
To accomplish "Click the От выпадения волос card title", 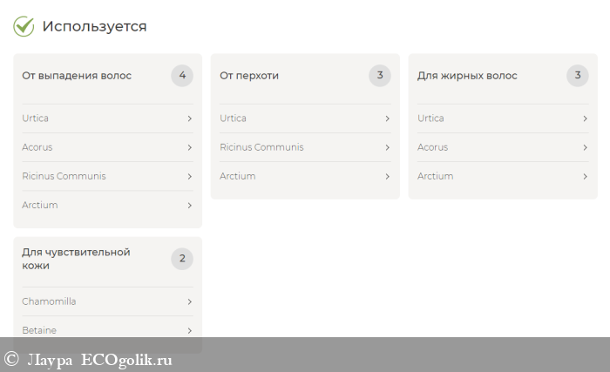I will (x=77, y=76).
